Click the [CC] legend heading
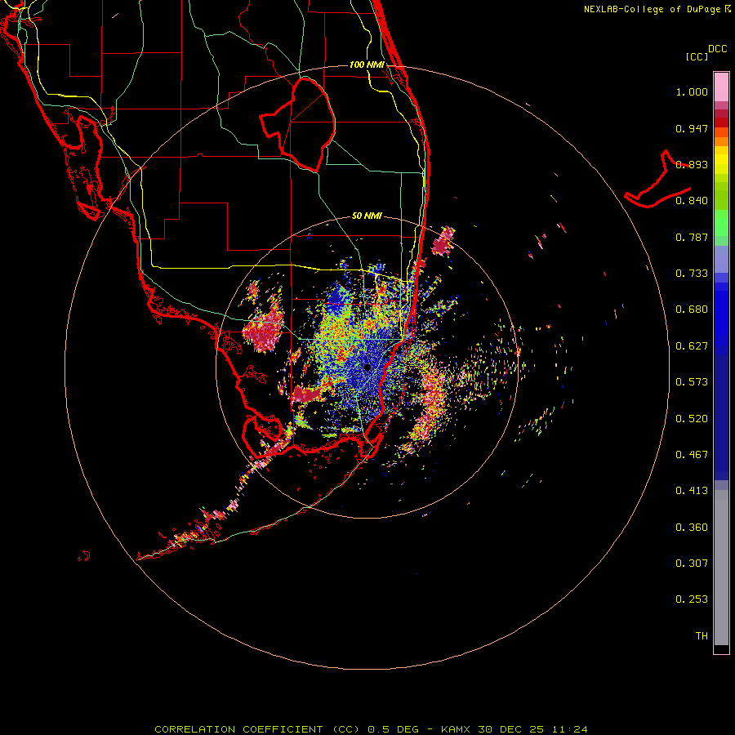Viewport: 735px width, 735px height. [x=697, y=56]
